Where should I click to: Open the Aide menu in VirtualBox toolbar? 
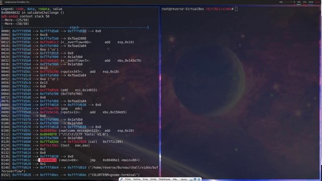[175, 179]
